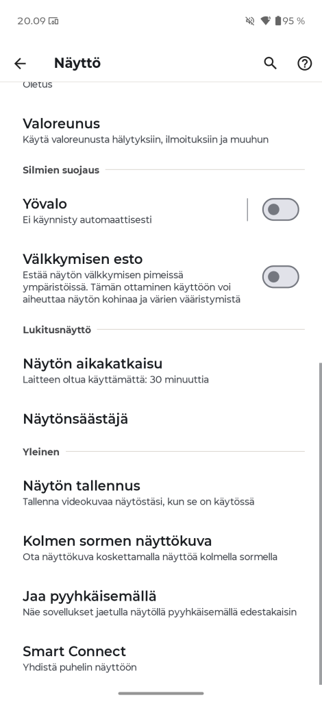
Task: Tap the muted bell status icon
Action: (250, 21)
